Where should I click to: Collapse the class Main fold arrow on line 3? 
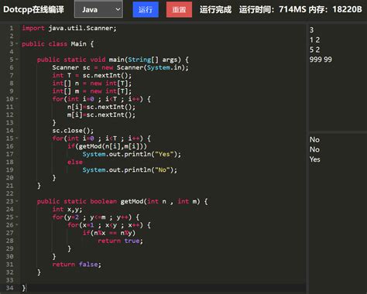(17, 44)
